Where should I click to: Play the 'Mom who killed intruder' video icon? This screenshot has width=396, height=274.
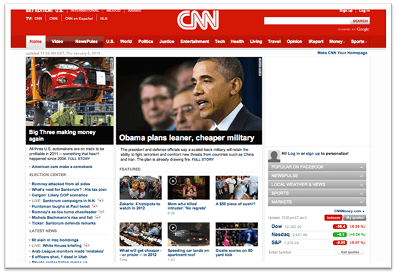point(172,181)
